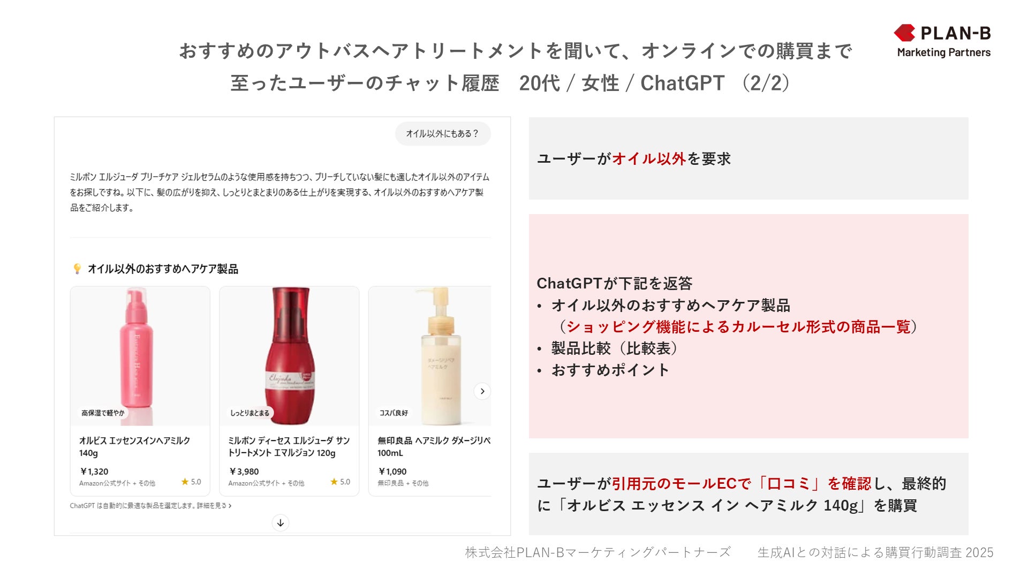
Task: Click the carousel next arrow button
Action: [482, 391]
